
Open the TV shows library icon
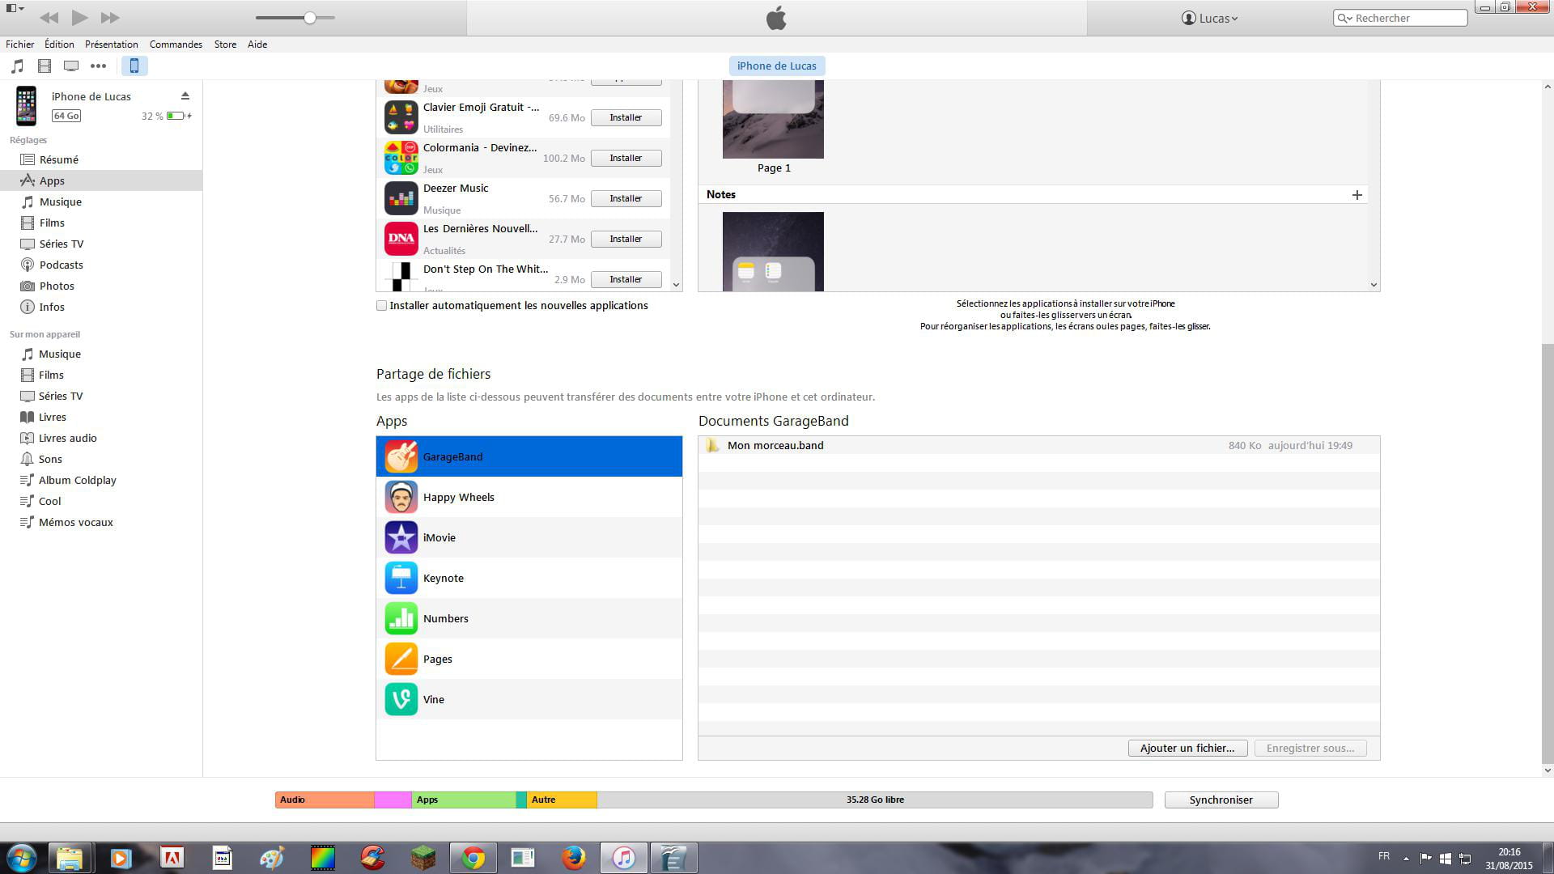tap(71, 66)
